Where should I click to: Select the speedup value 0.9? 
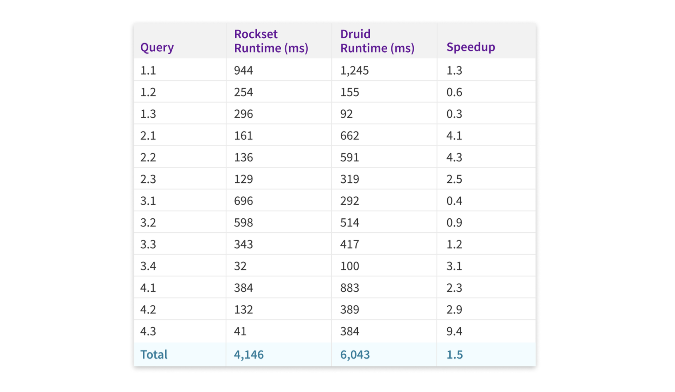(454, 223)
